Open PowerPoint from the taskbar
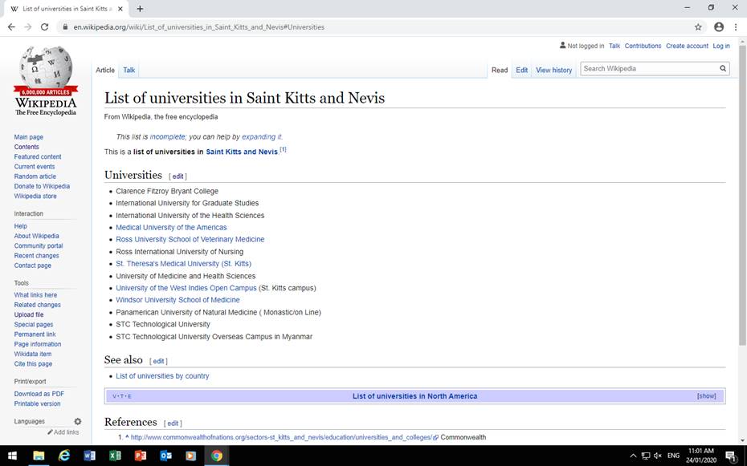The image size is (747, 466). click(x=141, y=456)
